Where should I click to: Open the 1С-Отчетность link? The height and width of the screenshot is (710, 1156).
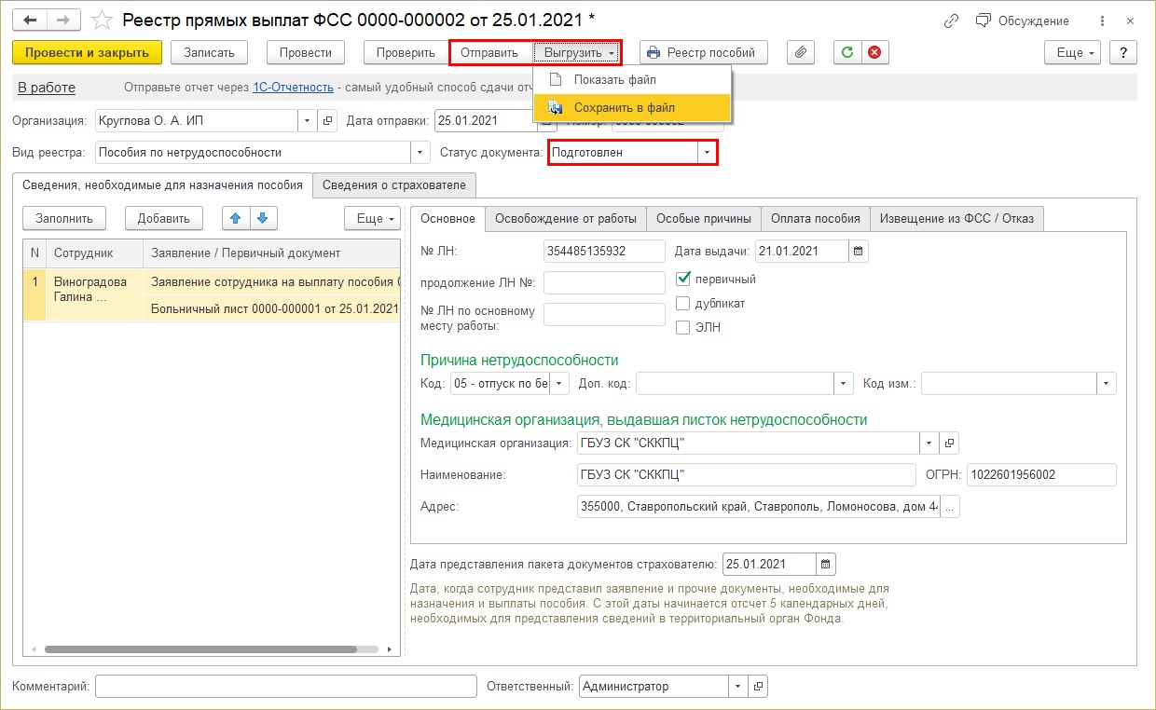click(293, 88)
